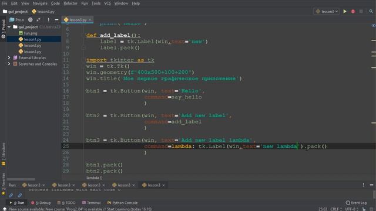Open the Event Log tool window
The image size is (376, 211).
tap(356, 203)
